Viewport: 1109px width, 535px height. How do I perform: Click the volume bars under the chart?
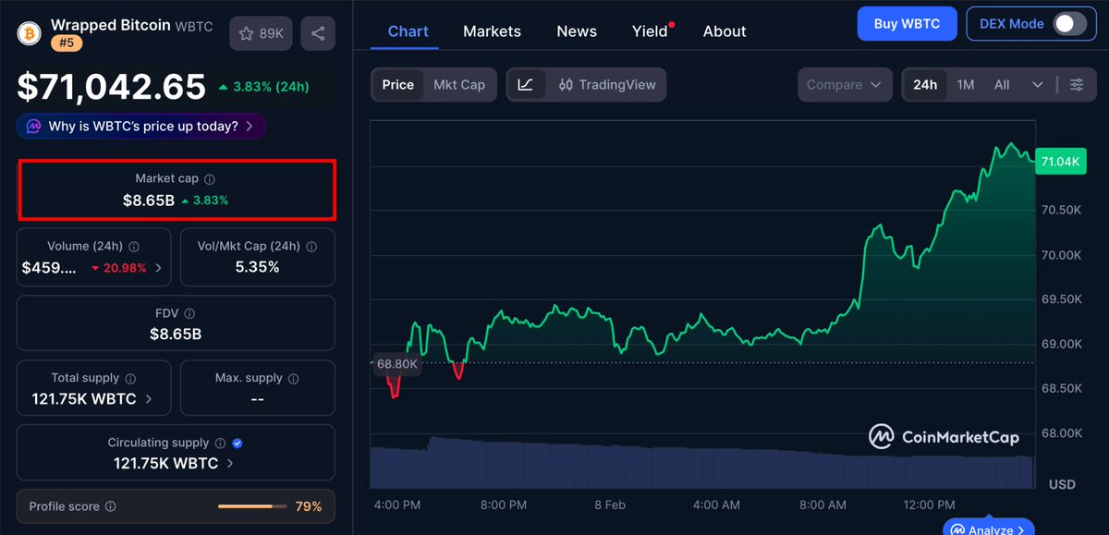(702, 464)
